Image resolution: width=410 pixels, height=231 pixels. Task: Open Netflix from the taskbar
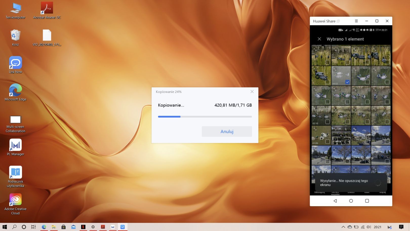coord(83,227)
